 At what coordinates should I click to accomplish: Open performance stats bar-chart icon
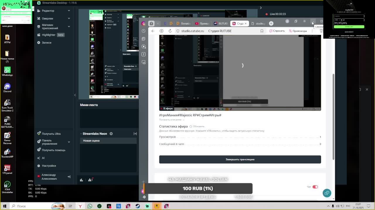[x=81, y=180]
